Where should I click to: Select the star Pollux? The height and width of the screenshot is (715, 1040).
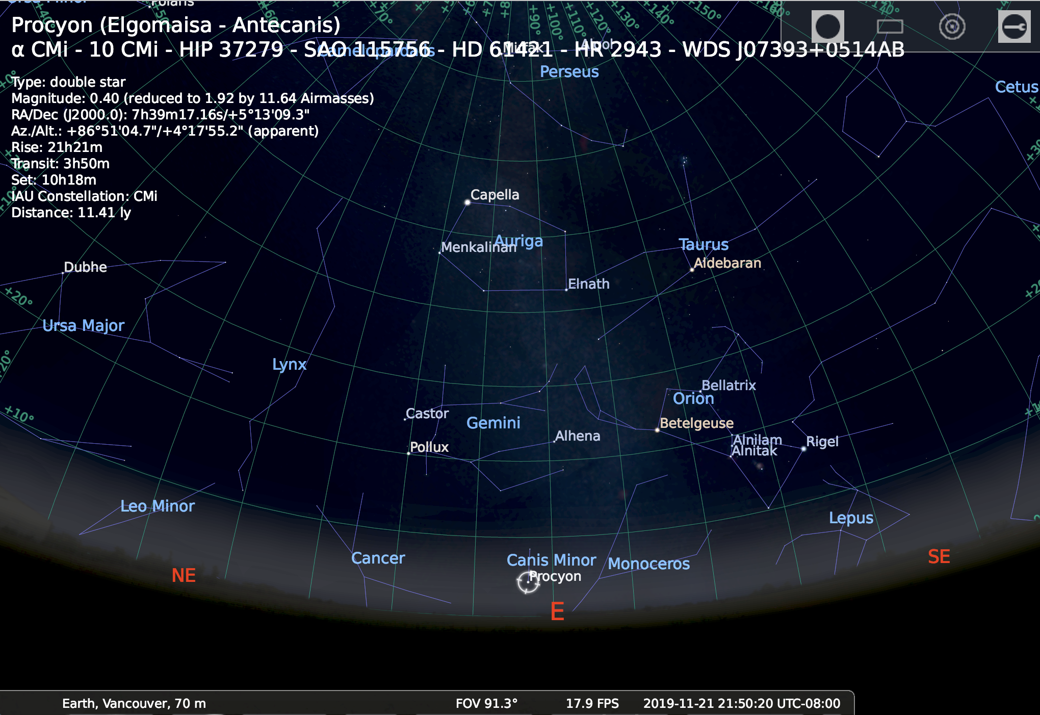tap(408, 453)
